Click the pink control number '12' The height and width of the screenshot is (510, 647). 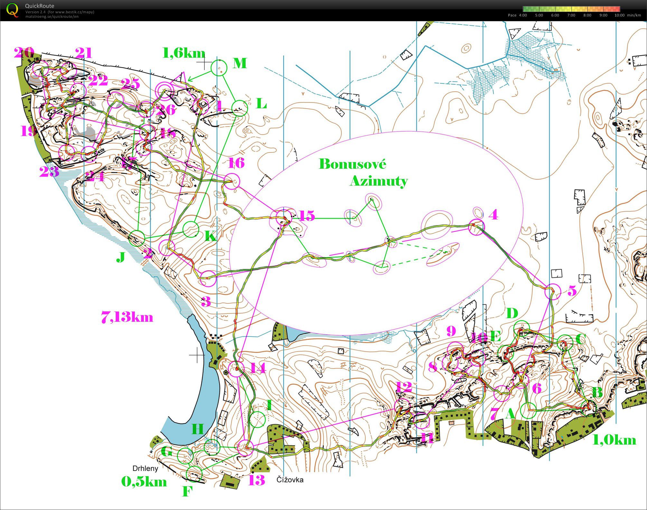(404, 387)
